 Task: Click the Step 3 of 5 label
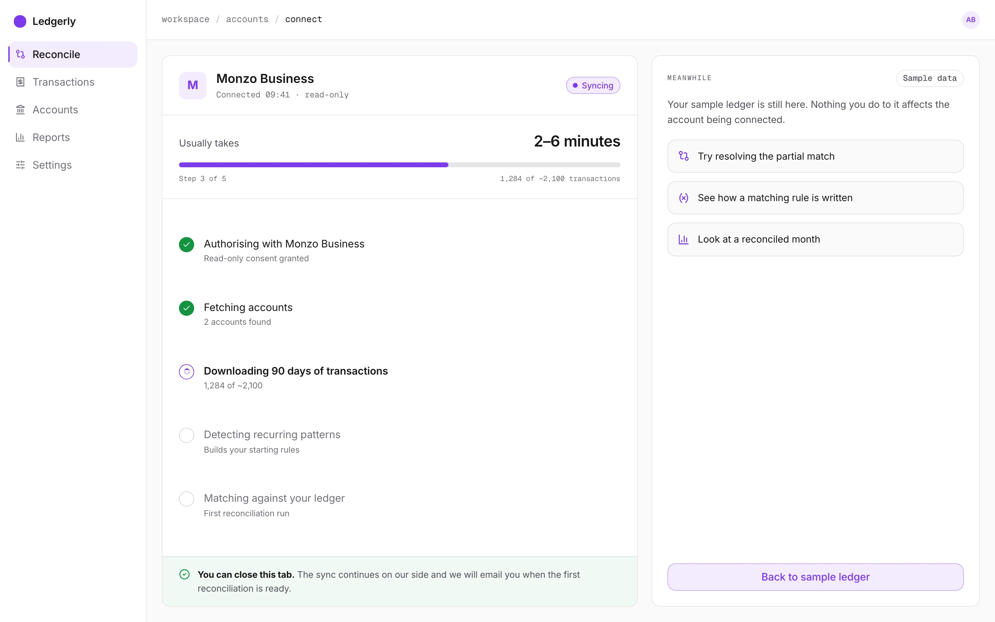[x=202, y=179]
